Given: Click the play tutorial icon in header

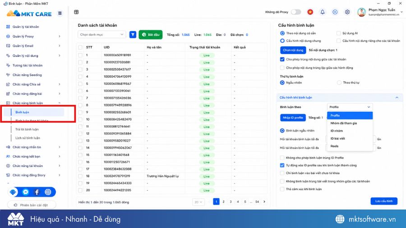Looking at the screenshot, I should tap(335, 12).
